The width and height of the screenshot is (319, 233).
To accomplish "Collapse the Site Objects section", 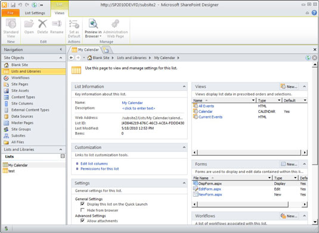I will [61, 58].
